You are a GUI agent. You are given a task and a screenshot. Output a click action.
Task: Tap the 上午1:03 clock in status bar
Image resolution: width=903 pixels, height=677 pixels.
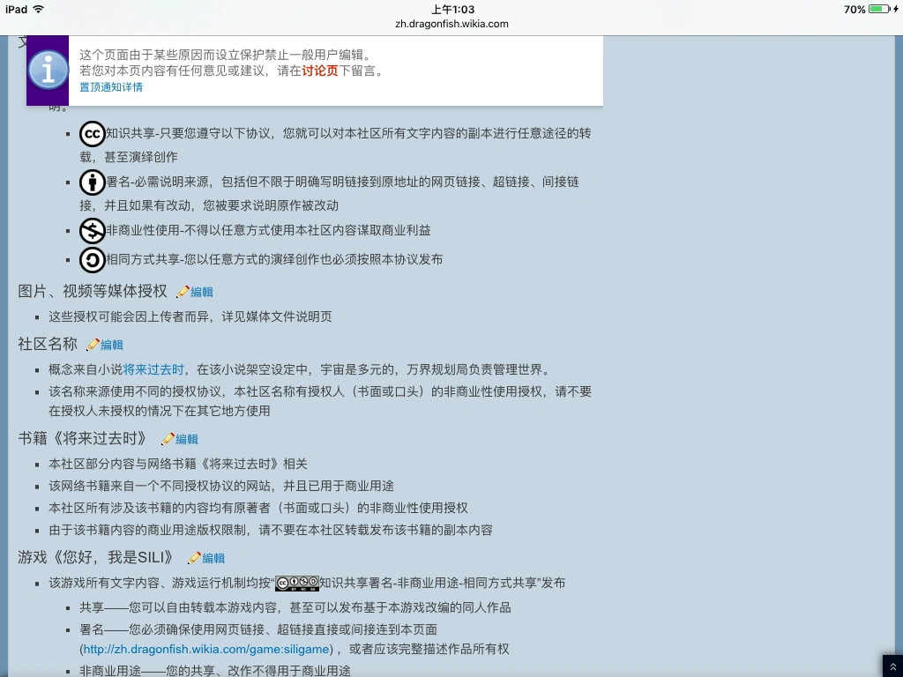[x=452, y=9]
